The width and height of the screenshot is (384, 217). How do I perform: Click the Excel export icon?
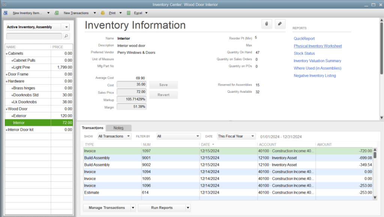click(x=129, y=13)
